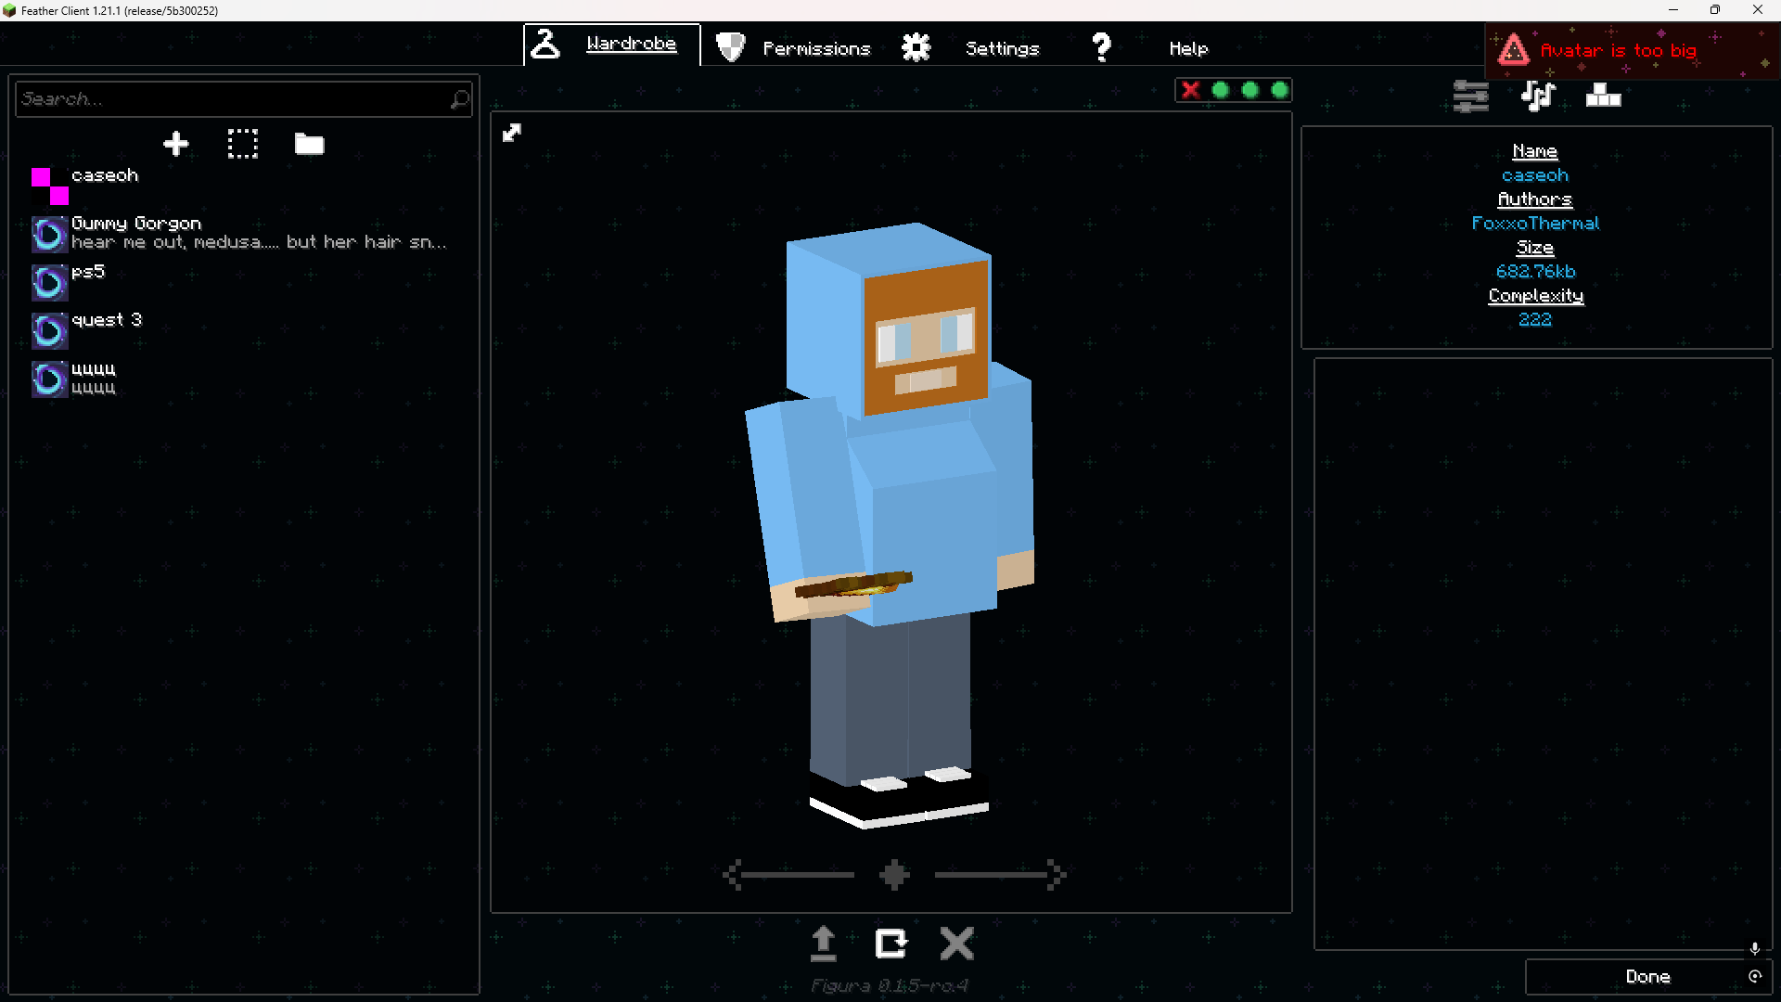Open the sound music notes panel icon
Viewport: 1781px width, 1002px height.
1537,96
